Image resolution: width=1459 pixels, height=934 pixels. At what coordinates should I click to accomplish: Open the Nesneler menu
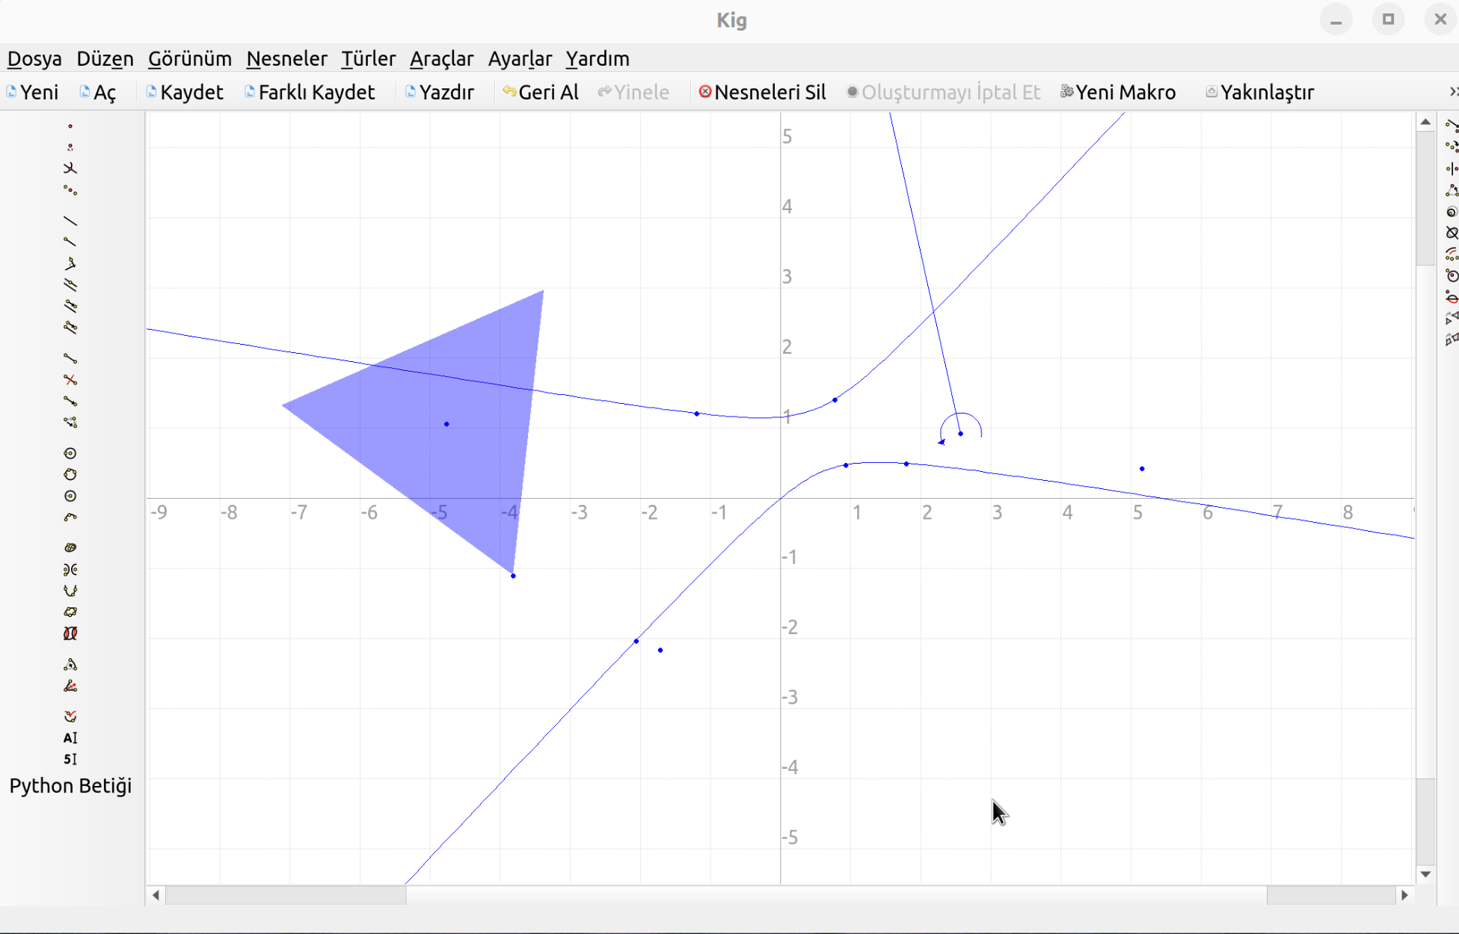tap(286, 58)
